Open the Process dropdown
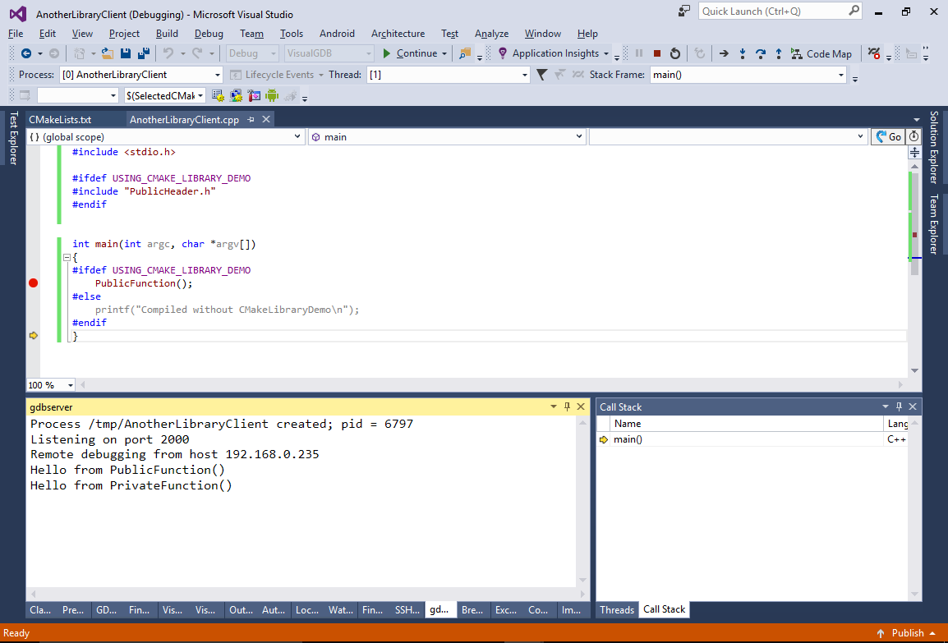948x643 pixels. [218, 75]
